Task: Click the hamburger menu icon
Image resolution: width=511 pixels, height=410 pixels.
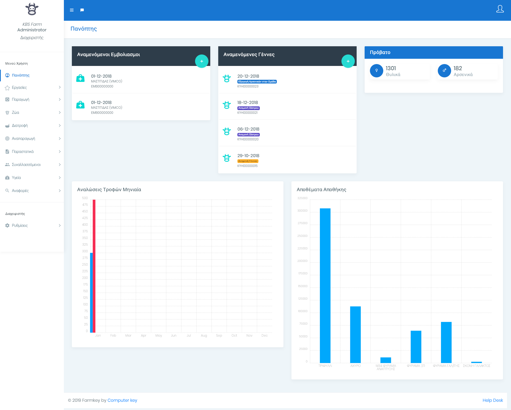Action: [72, 10]
